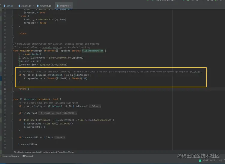Expand the 'l.currentRPS >= l.limit' fold marker
The height and width of the screenshot is (164, 225).
click(x=12, y=138)
